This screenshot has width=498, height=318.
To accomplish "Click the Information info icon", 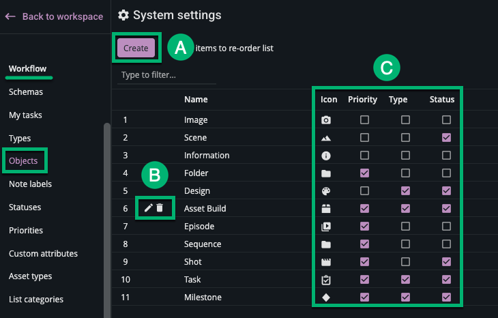I will point(326,156).
